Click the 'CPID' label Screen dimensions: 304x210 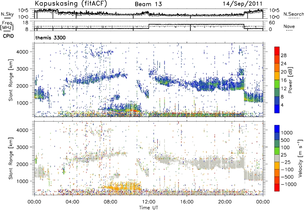pyautogui.click(x=8, y=36)
